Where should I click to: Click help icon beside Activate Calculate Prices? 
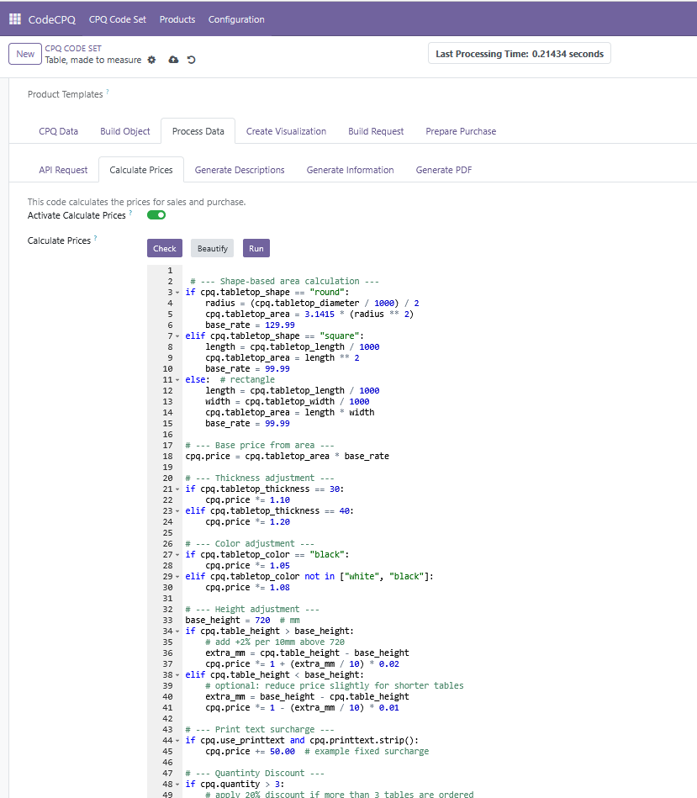point(130,214)
